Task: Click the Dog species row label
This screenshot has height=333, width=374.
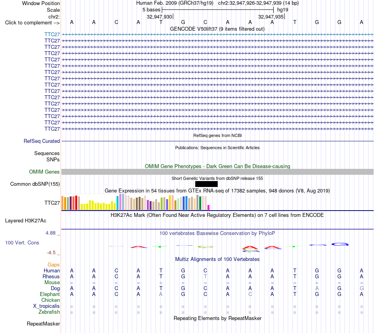Action: pos(55,289)
